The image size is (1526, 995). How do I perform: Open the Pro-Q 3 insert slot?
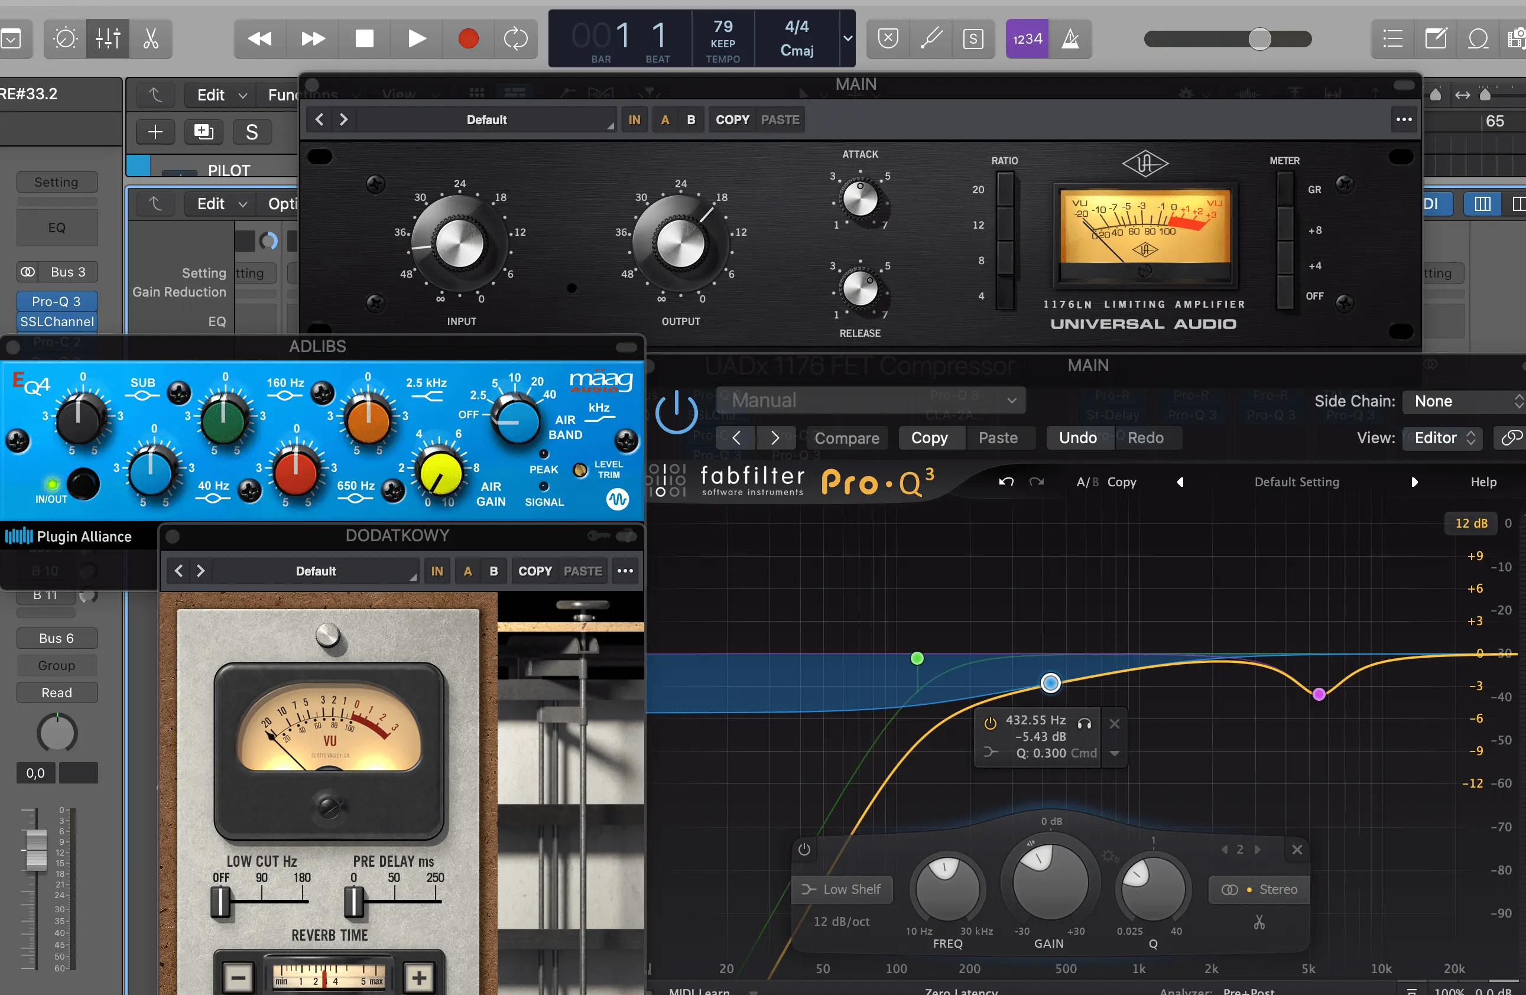pos(56,301)
